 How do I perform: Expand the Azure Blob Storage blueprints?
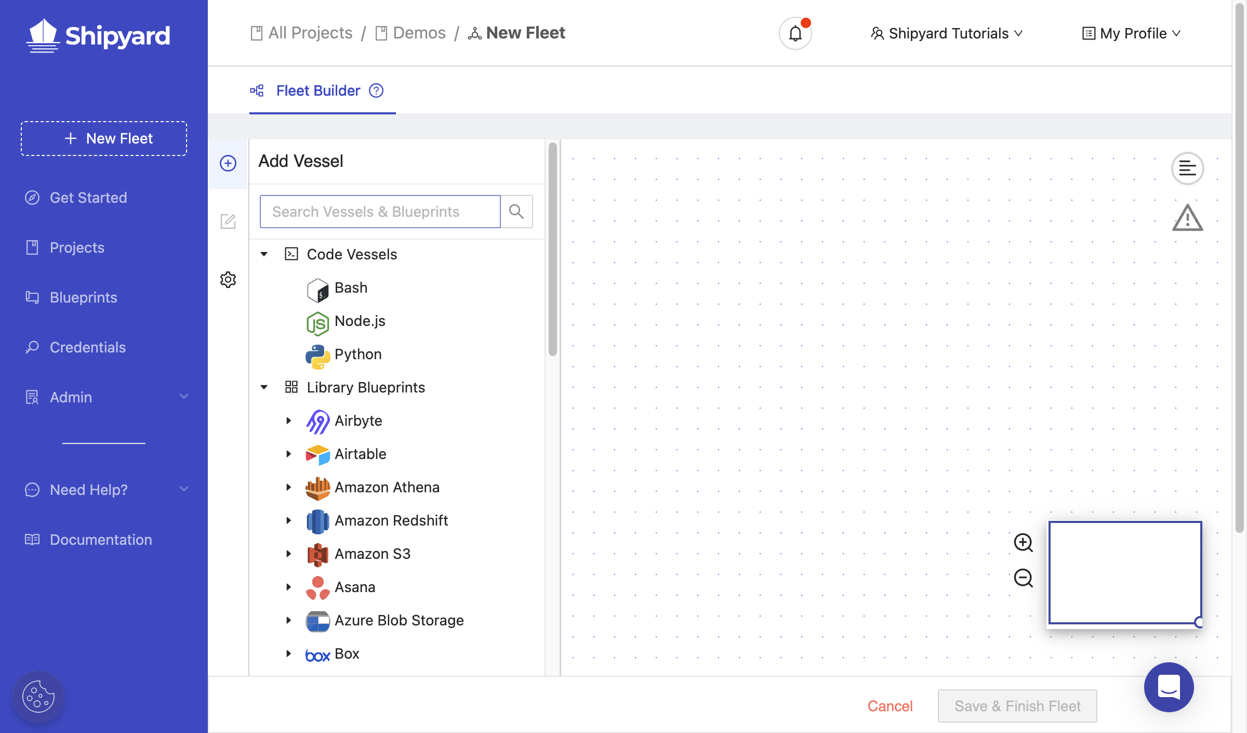coord(289,620)
